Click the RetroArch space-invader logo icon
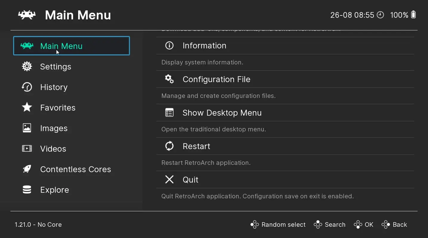 coord(27,15)
